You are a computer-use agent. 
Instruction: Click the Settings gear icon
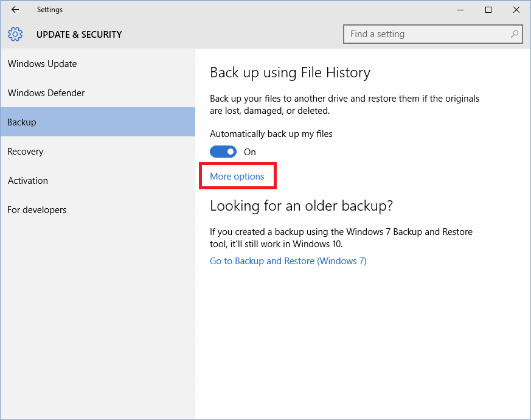coord(15,34)
